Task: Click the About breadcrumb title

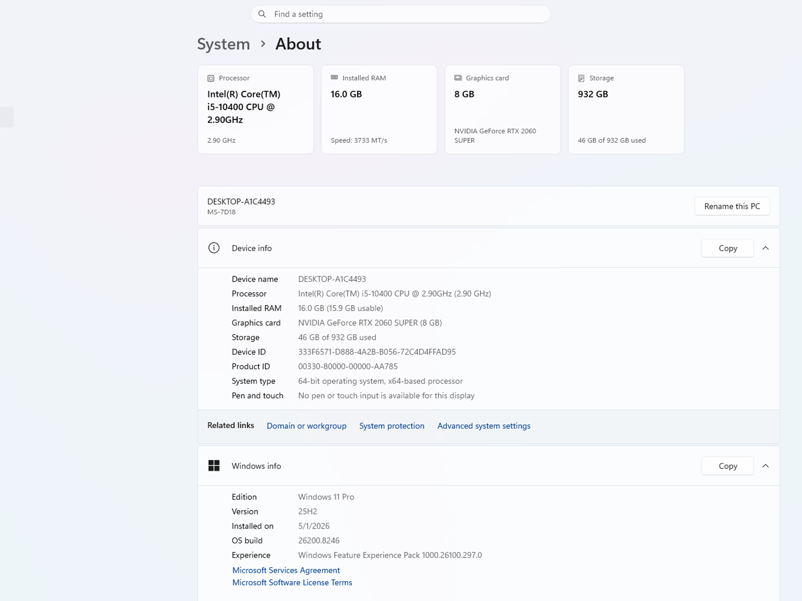Action: [x=298, y=44]
